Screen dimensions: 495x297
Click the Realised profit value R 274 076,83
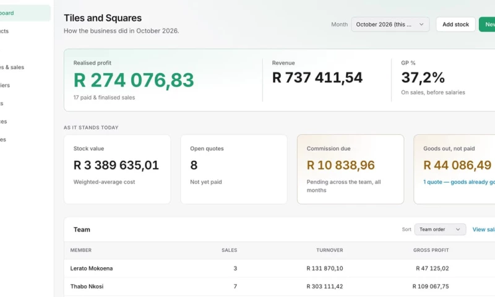(x=134, y=80)
